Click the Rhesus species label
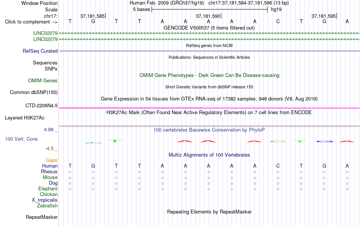Screen dimensions: 360x226 pyautogui.click(x=49, y=171)
